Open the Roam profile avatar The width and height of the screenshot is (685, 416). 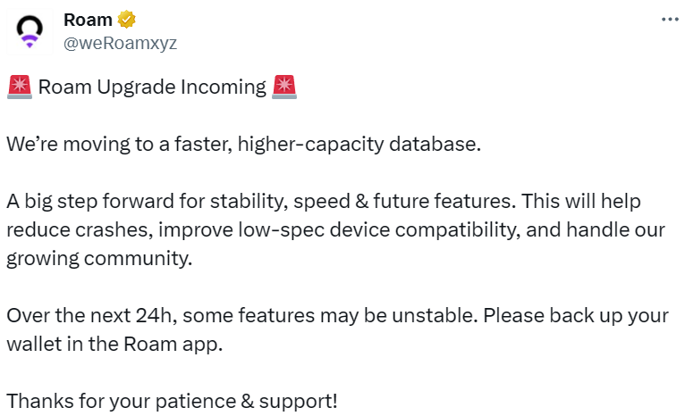[x=31, y=33]
